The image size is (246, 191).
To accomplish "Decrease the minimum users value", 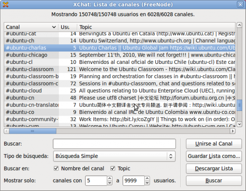I will point(110,183).
